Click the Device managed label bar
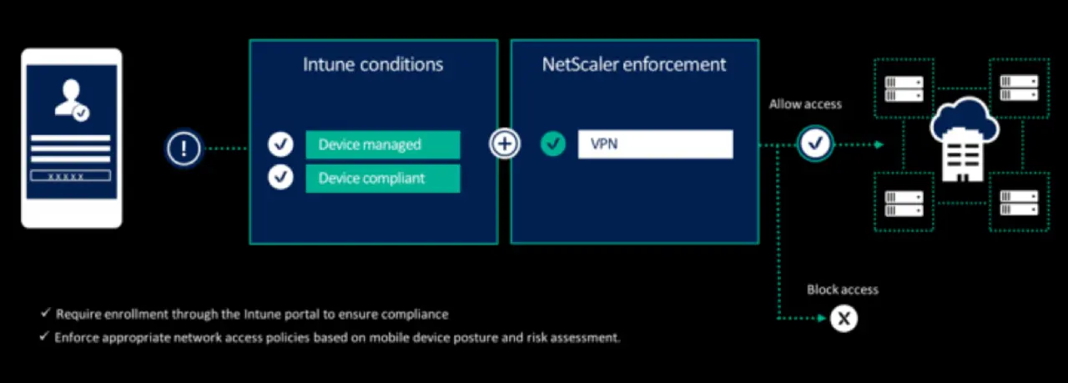1068x383 pixels. pyautogui.click(x=382, y=144)
